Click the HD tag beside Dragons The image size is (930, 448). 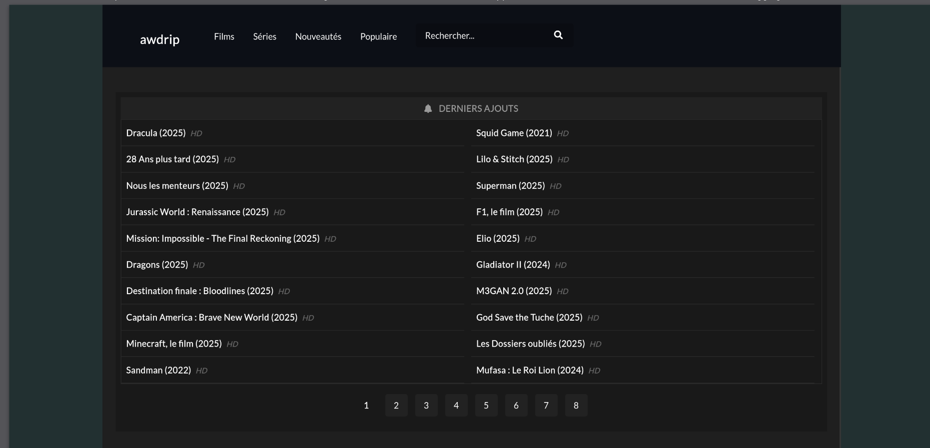click(x=198, y=265)
